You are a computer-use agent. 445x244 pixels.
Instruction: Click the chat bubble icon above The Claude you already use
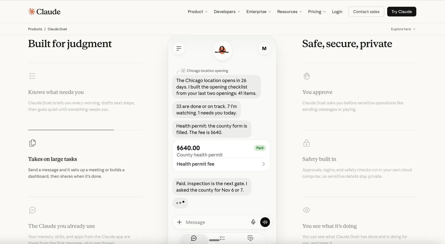[x=33, y=210]
